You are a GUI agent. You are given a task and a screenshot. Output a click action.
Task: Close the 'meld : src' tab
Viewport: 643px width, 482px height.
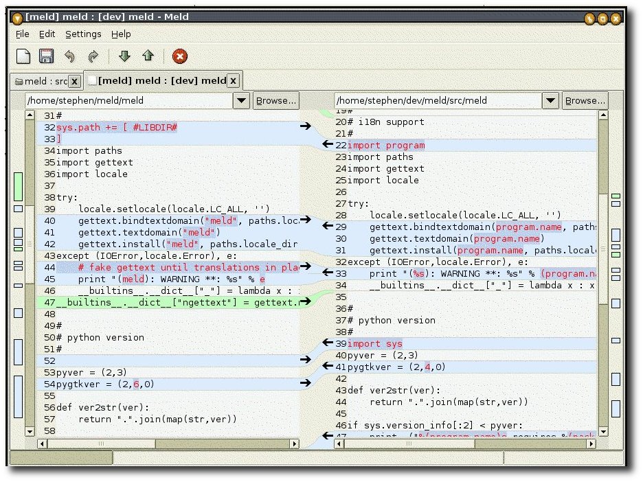tap(74, 82)
